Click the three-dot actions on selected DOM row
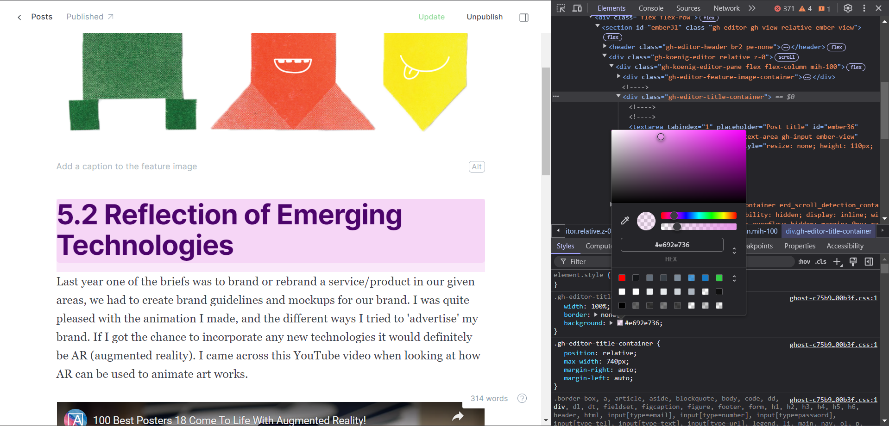 point(556,96)
